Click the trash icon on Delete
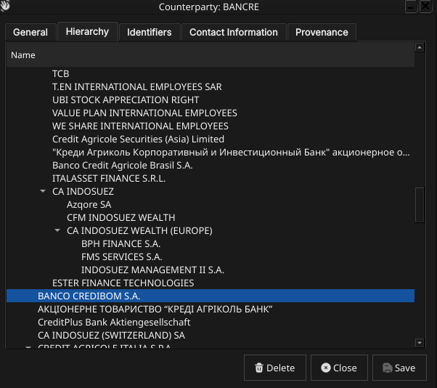 [259, 368]
